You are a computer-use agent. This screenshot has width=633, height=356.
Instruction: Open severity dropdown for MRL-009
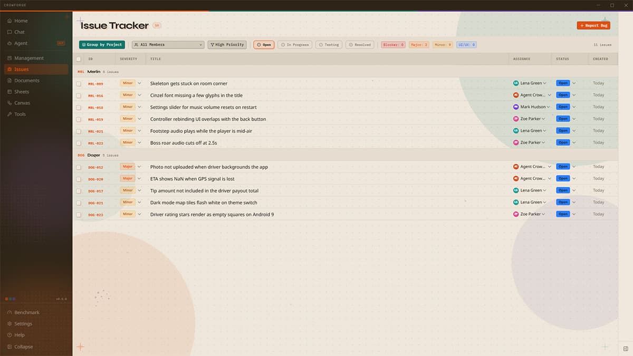coord(139,83)
